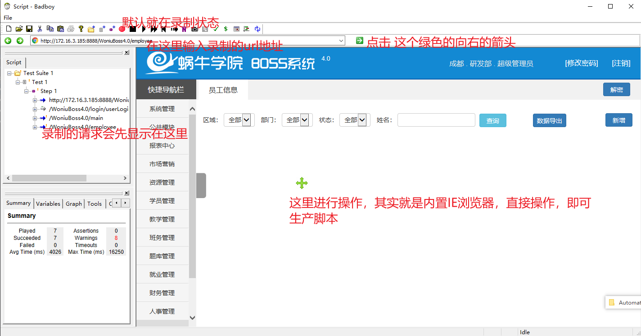The height and width of the screenshot is (336, 641).
Task: Expand the /WoniuBoss4.0/login request node
Action: [x=35, y=109]
